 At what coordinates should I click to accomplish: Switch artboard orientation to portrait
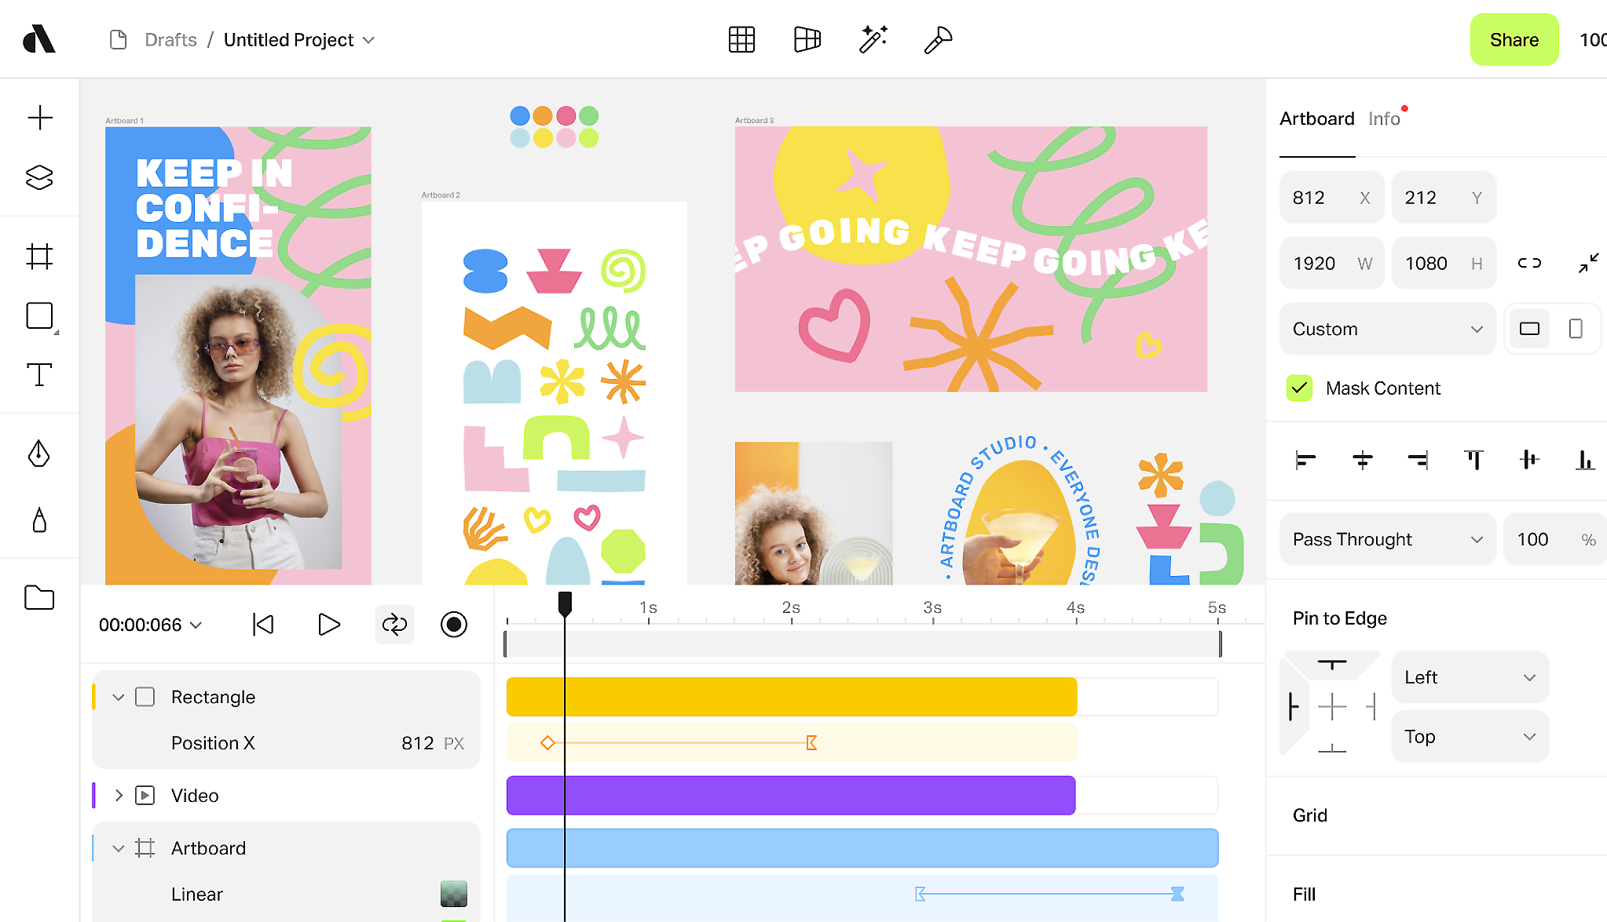[x=1576, y=329]
